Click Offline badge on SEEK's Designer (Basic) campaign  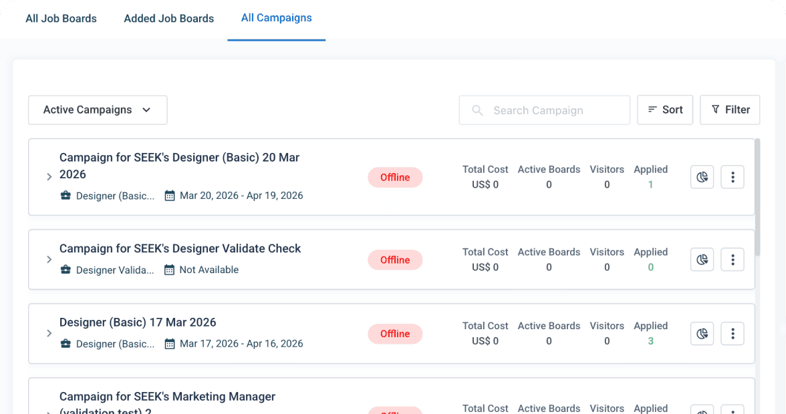[x=395, y=177]
